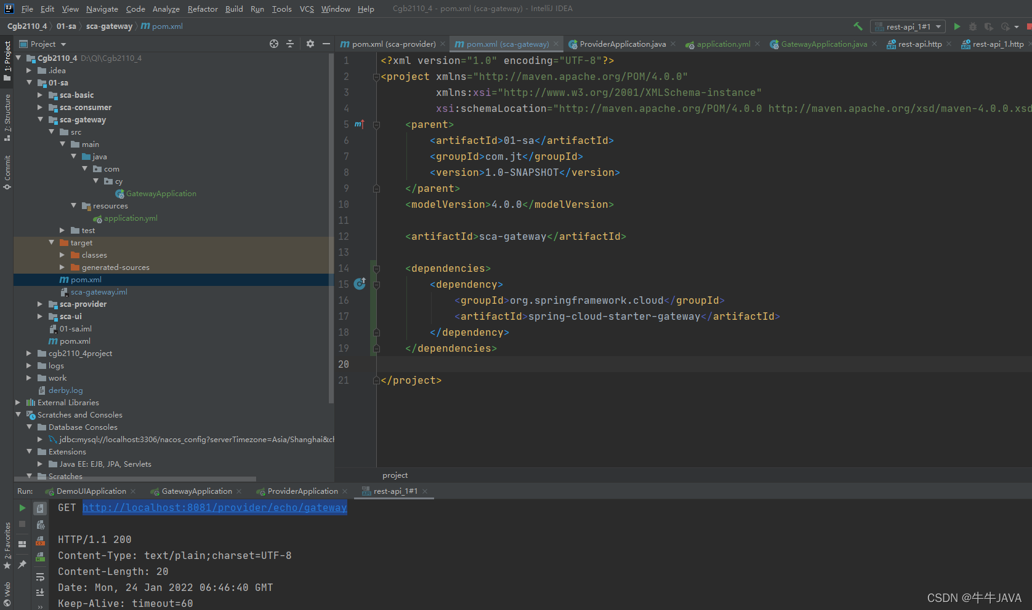The height and width of the screenshot is (610, 1032).
Task: Click the locate-file crosshair icon in Project panel
Action: [274, 44]
